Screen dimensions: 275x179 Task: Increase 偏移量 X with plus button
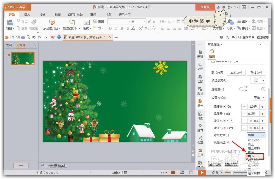coord(262,107)
